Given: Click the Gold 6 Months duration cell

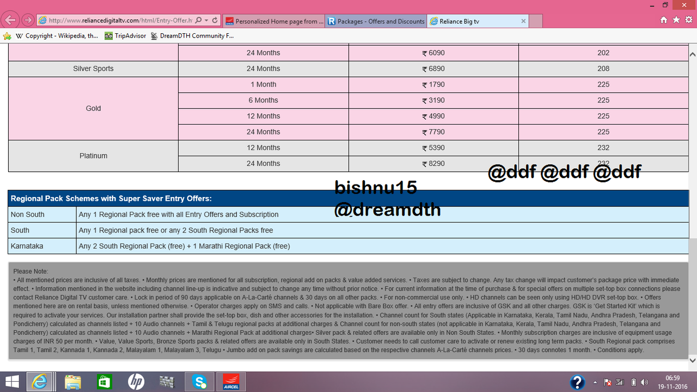Looking at the screenshot, I should pyautogui.click(x=264, y=100).
